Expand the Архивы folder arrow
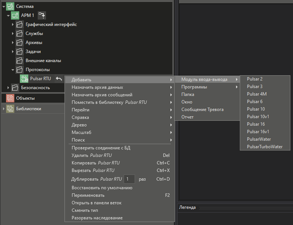The width and height of the screenshot is (293, 225). pos(13,43)
